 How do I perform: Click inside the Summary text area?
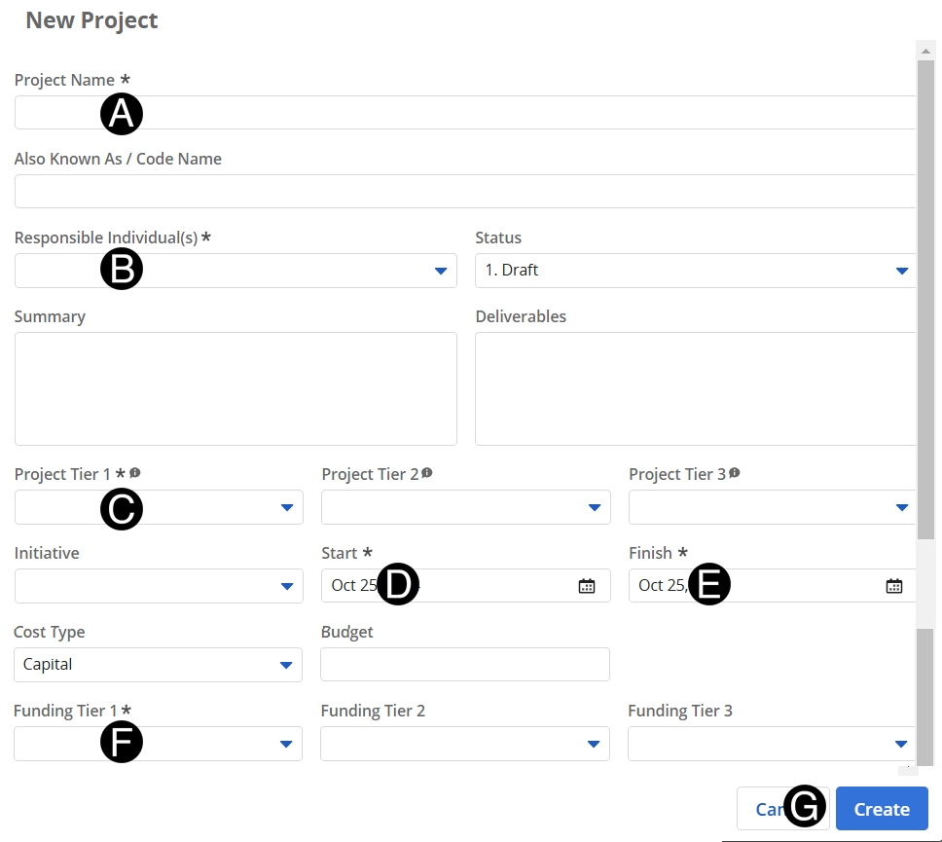(235, 388)
